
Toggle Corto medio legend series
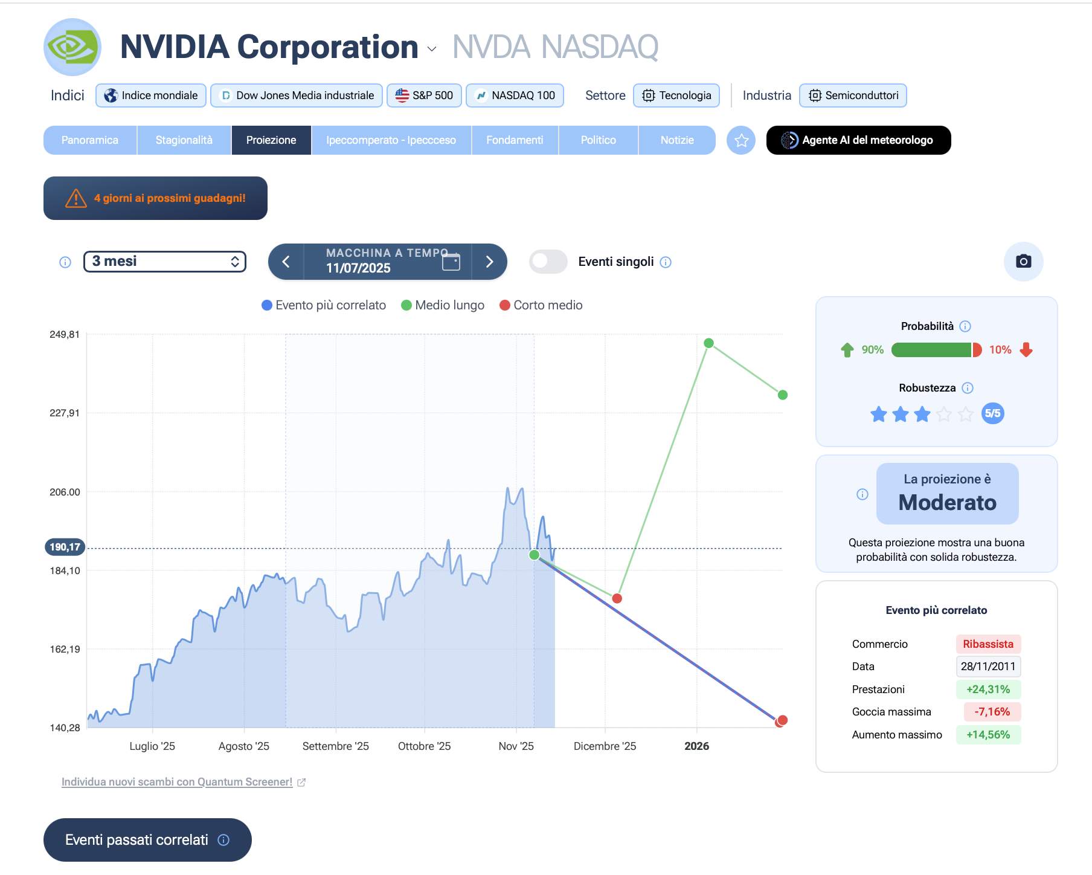(541, 305)
